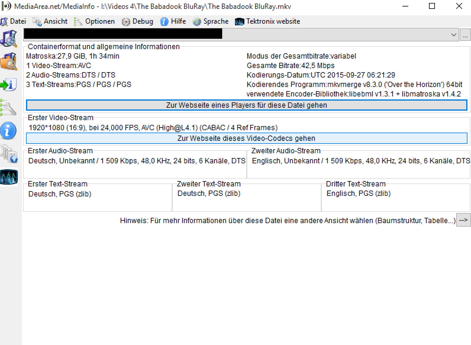
Task: Click the Open File sidebar icon
Action: (9, 38)
